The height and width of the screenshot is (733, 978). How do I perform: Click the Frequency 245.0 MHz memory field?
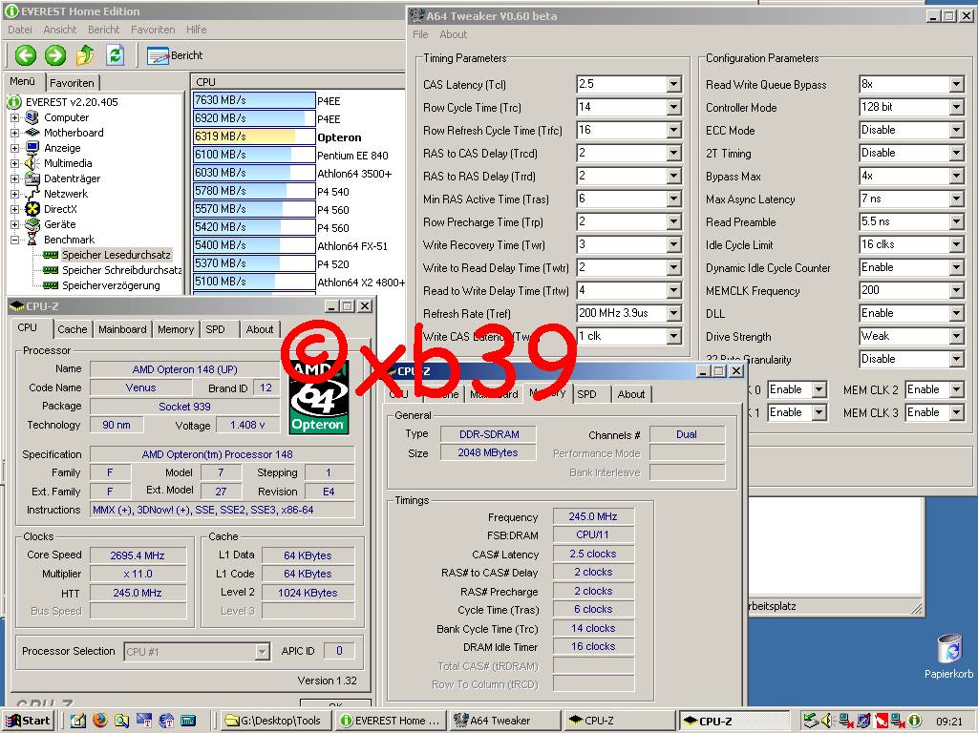coord(593,516)
